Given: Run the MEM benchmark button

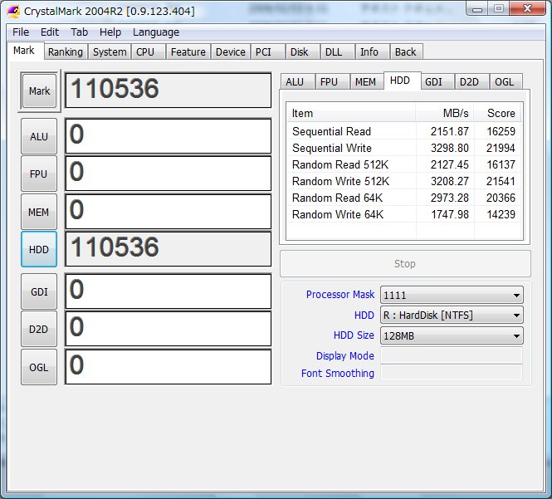Looking at the screenshot, I should [x=39, y=212].
